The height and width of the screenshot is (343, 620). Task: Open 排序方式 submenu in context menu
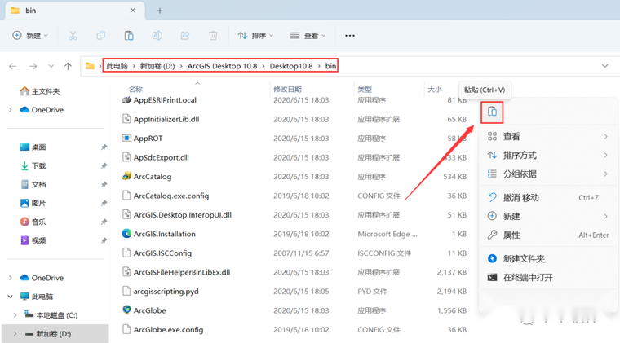[x=548, y=155]
